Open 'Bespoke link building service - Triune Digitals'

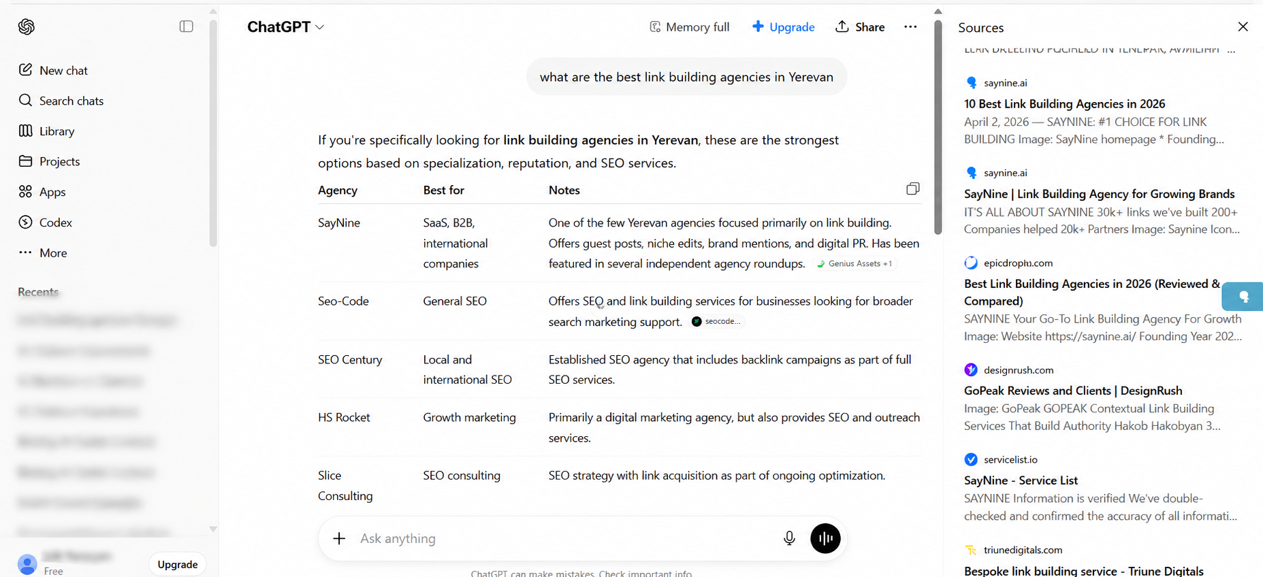click(1083, 571)
